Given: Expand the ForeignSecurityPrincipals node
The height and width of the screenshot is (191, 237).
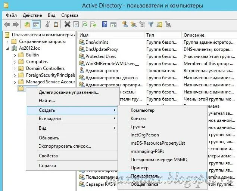Looking at the screenshot, I should 15,76.
